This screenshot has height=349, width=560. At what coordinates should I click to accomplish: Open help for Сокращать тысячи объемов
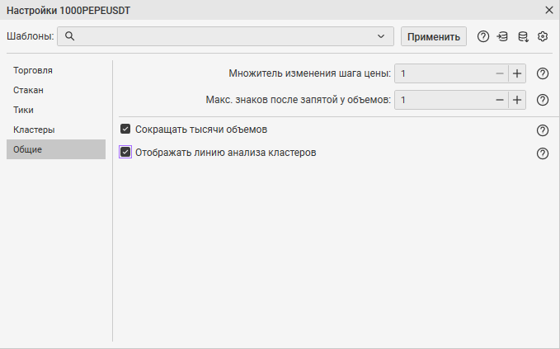coord(543,130)
